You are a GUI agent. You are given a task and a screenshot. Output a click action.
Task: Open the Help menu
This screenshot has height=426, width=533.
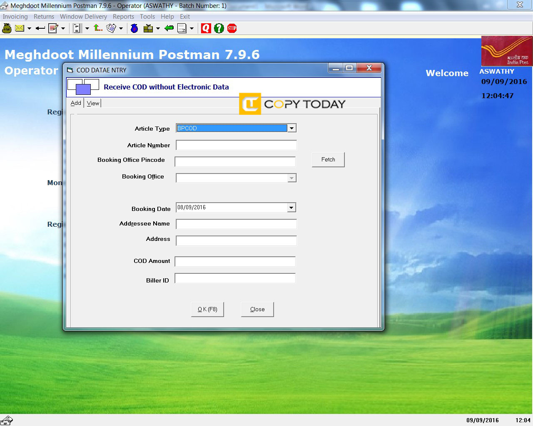[167, 17]
